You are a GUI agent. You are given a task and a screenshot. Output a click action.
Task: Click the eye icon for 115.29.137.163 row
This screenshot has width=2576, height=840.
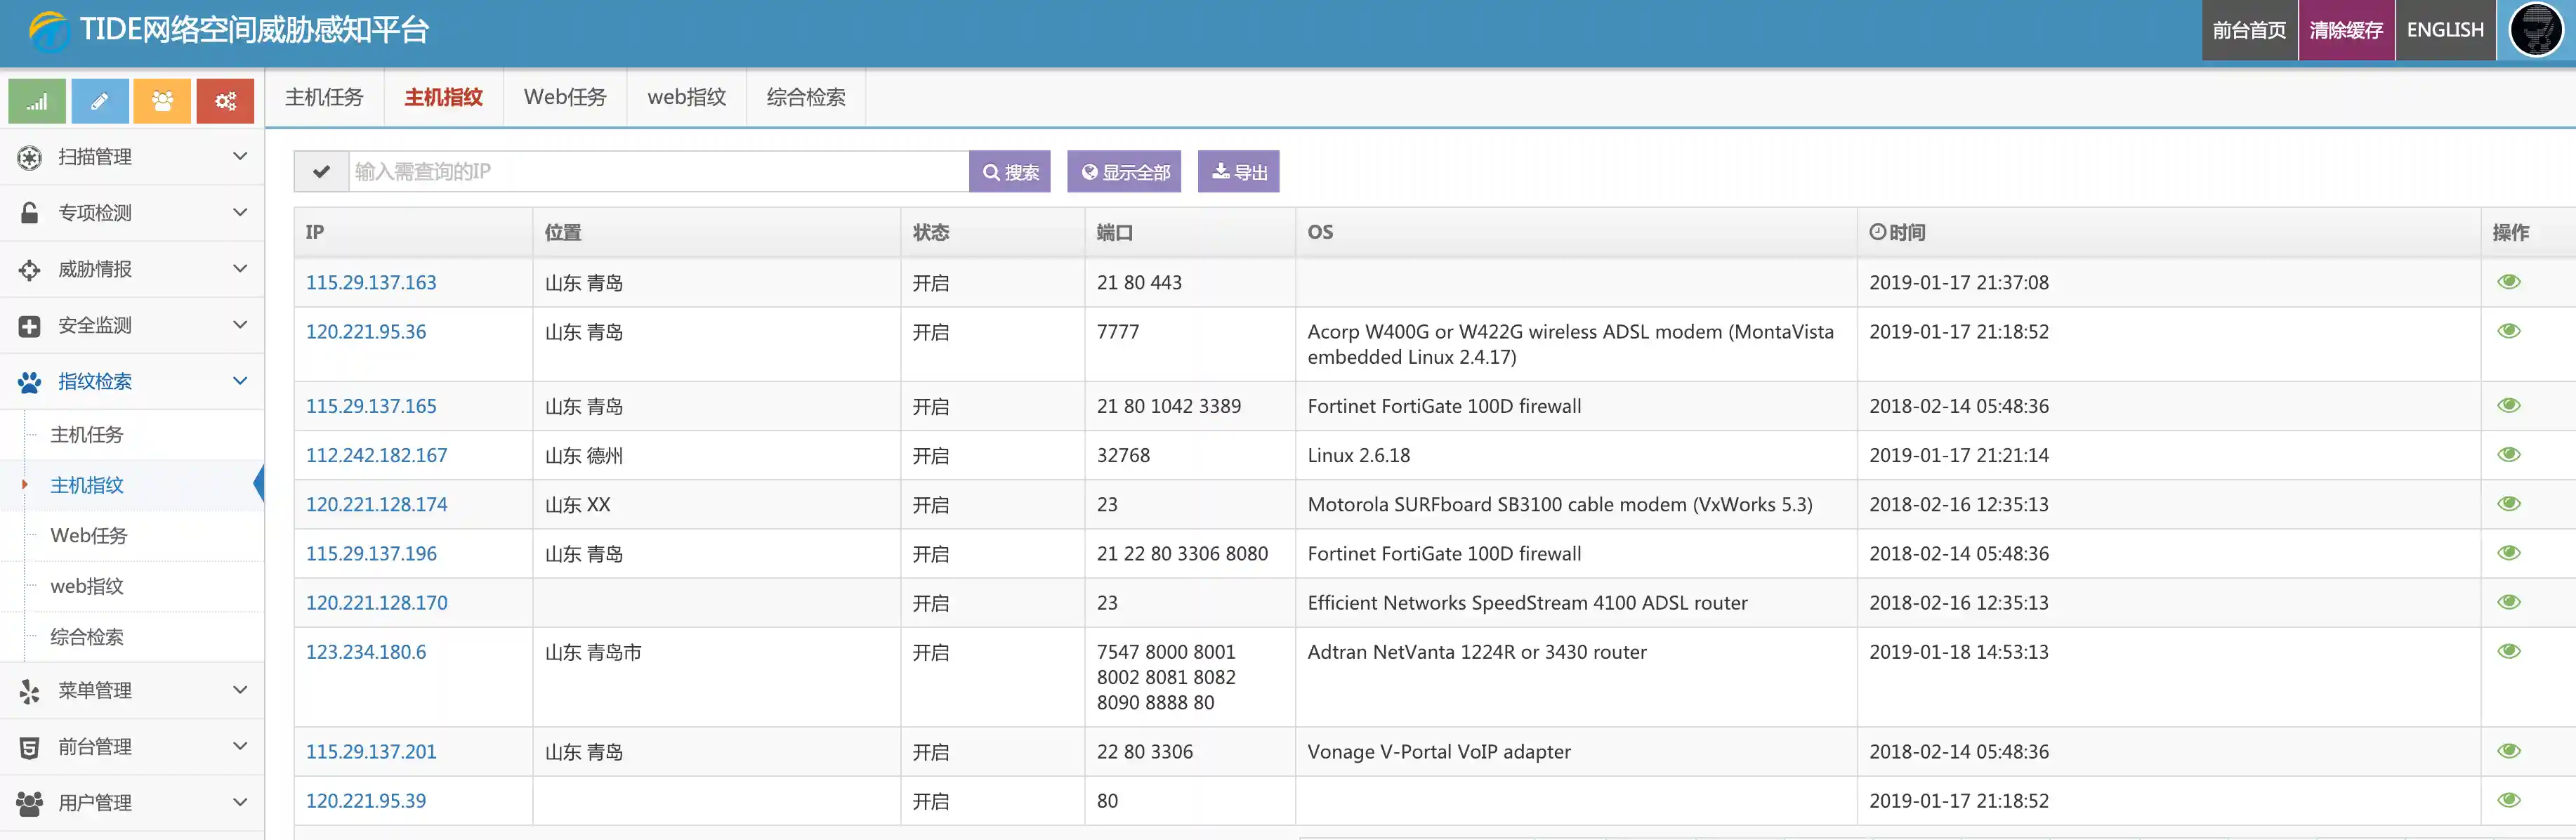coord(2508,282)
